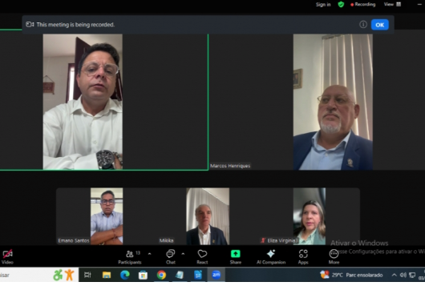This screenshot has height=294, width=425.
Task: Open File Explorer from the taskbar
Action: click(106, 275)
